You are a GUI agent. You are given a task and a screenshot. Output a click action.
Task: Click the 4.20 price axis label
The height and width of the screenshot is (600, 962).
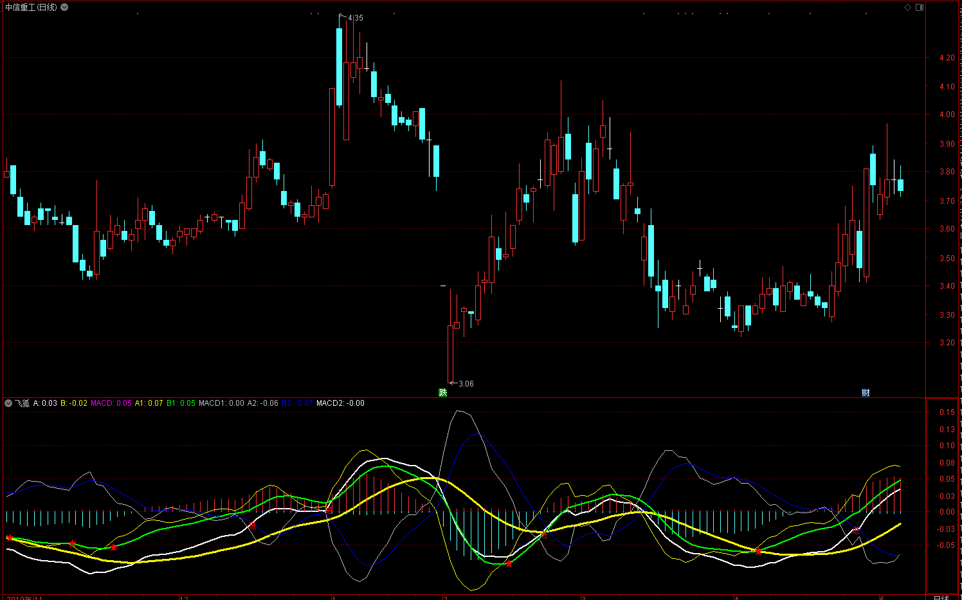point(947,58)
